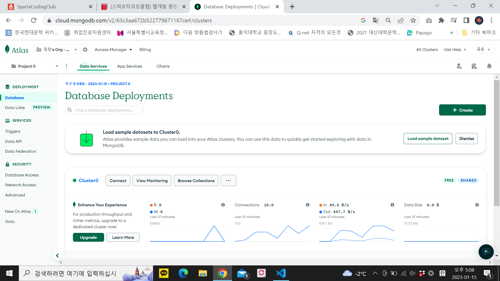Dismiss the sample dataset banner
Viewport: 500px width, 281px height.
[467, 138]
